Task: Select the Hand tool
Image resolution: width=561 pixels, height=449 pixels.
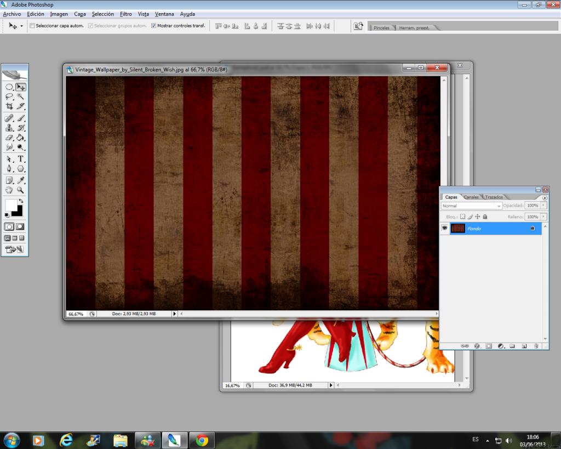Action: (x=9, y=190)
